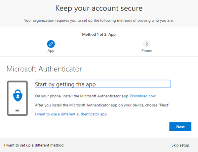
Task: Click the Phone label under step 2
Action: [x=147, y=51]
